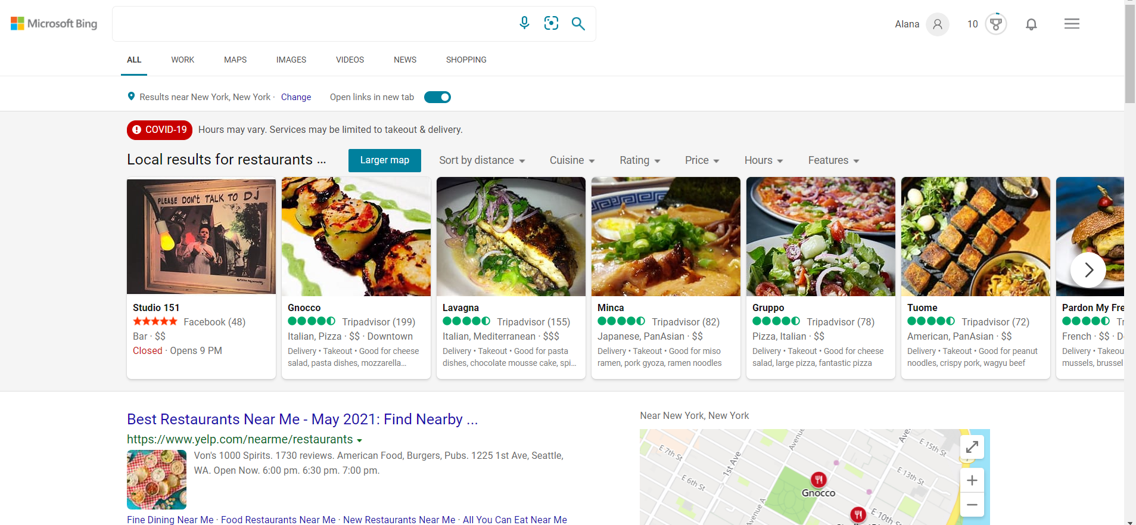Click Local results for restaurants heading
1136x525 pixels.
226,160
